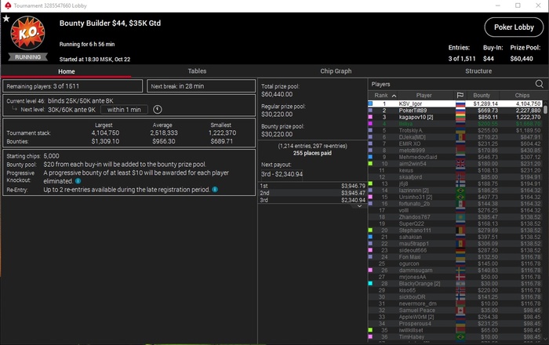This screenshot has height=345, width=549.
Task: Open the player search magnifier
Action: [x=540, y=84]
